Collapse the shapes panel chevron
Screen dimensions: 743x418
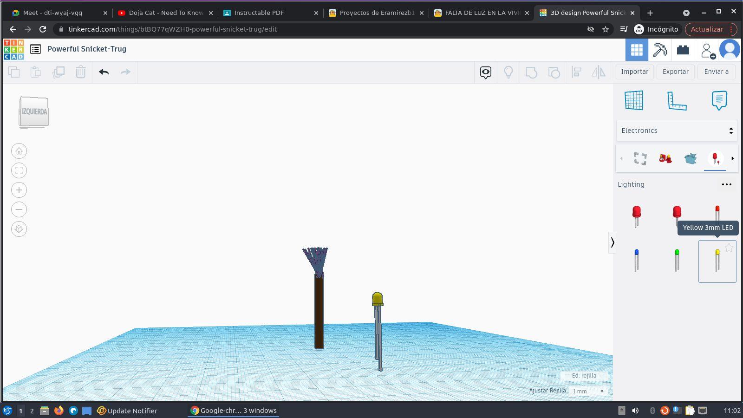613,242
